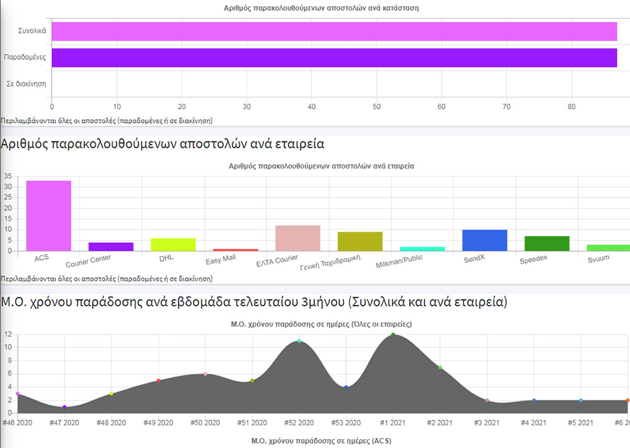Click the data point at #3 2021

pos(487,400)
